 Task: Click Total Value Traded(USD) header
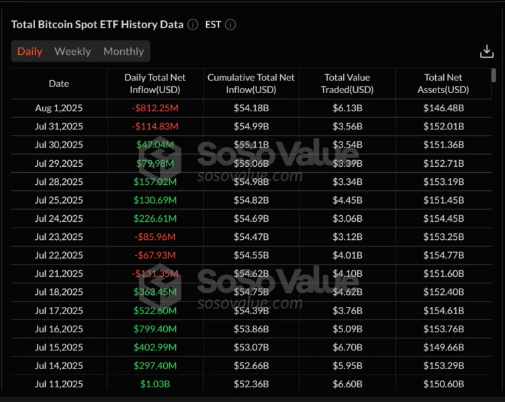point(347,84)
